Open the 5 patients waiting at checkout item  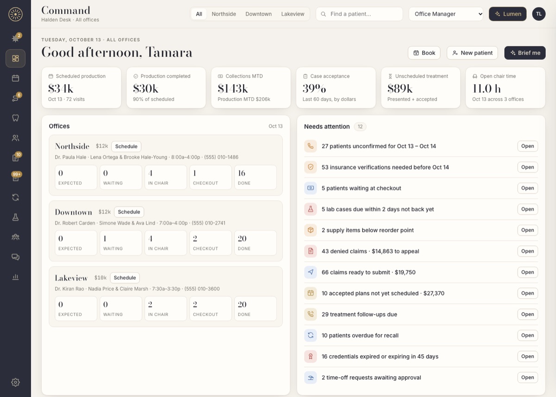coord(528,188)
